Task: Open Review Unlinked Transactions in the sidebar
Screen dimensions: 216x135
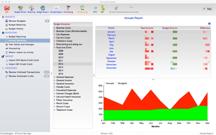Action: point(24,72)
